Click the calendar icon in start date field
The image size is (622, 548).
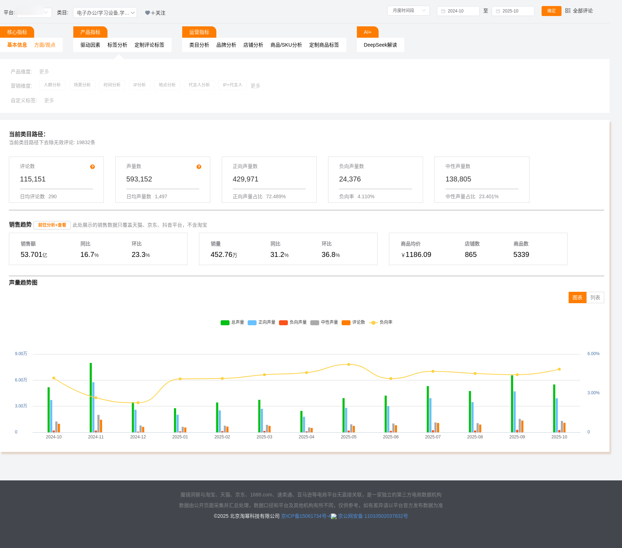(x=443, y=11)
